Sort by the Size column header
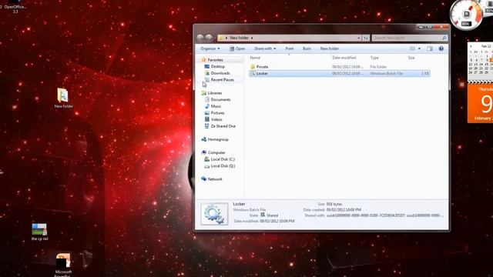The image size is (493, 277). (x=411, y=58)
